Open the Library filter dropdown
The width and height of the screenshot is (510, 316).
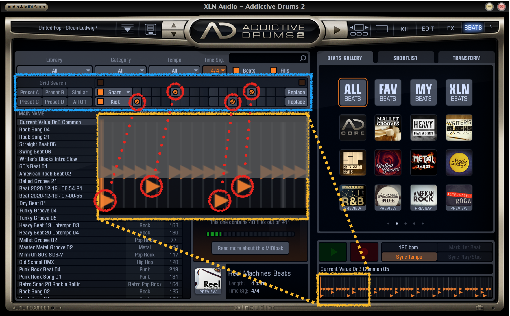(x=55, y=70)
